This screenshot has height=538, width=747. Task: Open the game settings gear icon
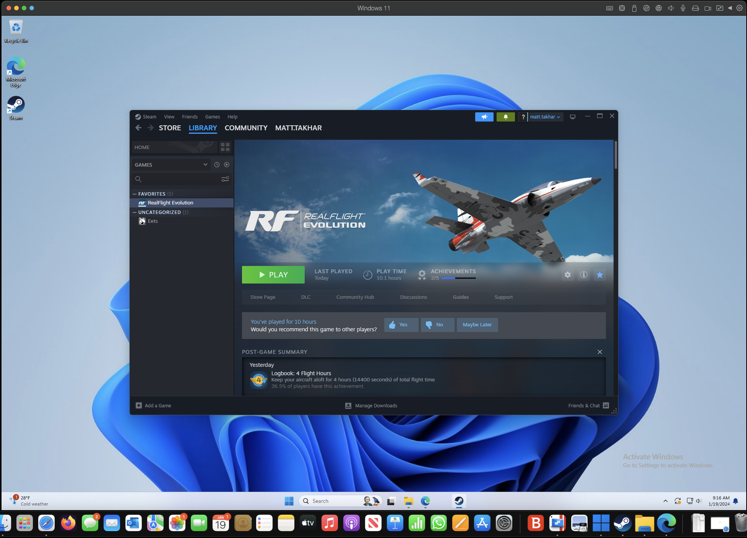(568, 275)
